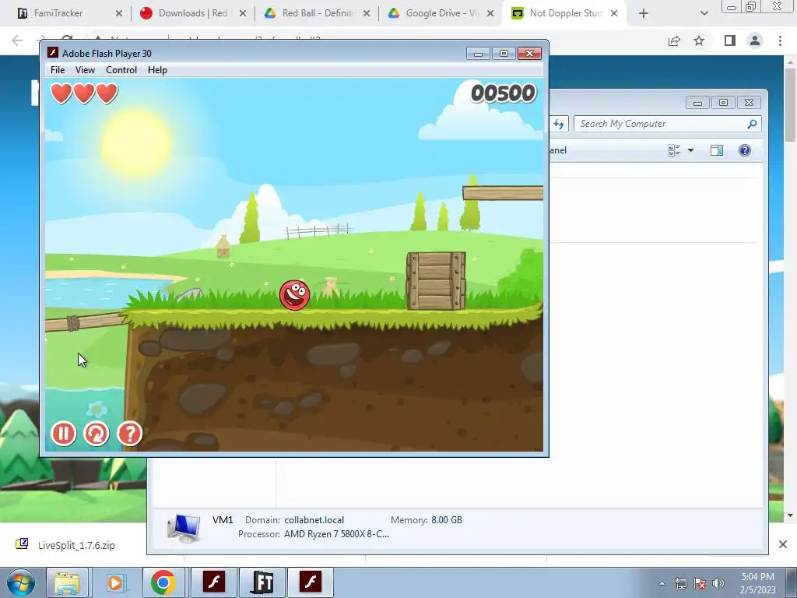This screenshot has height=598, width=797.
Task: Open the volume speaker tray icon
Action: click(718, 583)
